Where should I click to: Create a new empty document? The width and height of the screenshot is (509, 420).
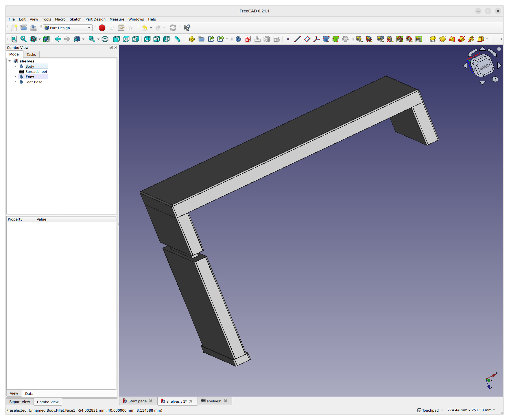[14, 28]
